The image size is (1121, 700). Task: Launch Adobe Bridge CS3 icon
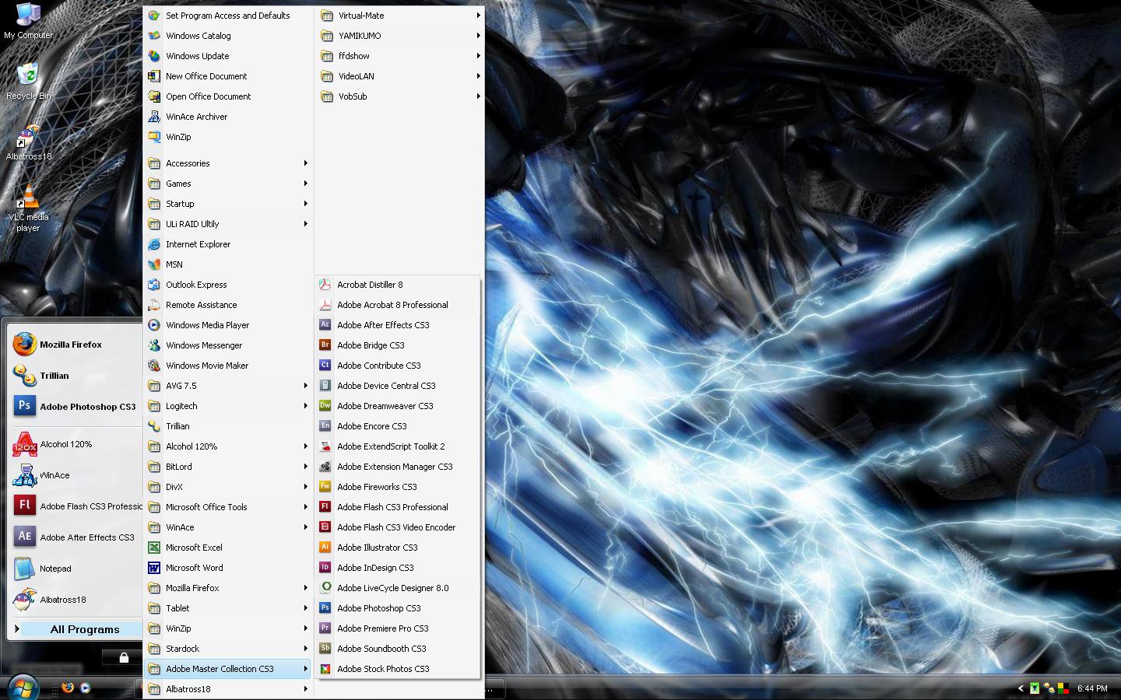[325, 345]
